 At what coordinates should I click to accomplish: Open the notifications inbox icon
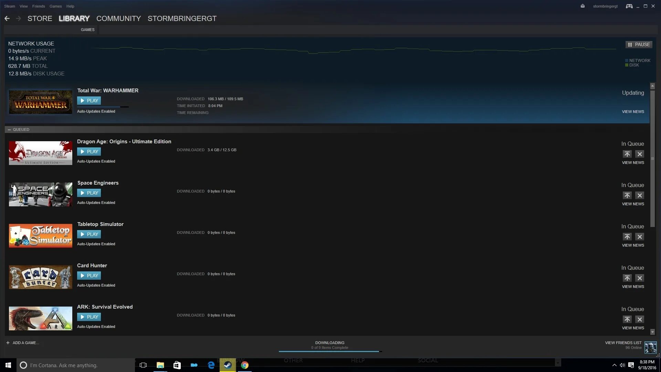point(583,6)
